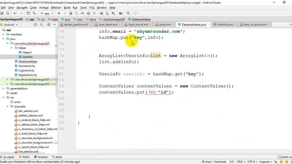The height and width of the screenshot is (164, 292).
Task: Select btn_selector.xml in drawable folder
Action: 28,111
